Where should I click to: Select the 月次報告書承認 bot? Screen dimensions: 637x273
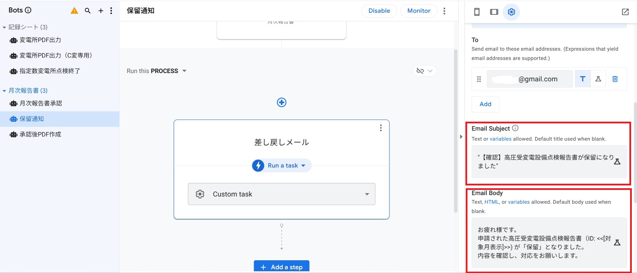coord(41,103)
